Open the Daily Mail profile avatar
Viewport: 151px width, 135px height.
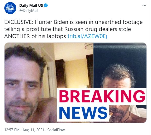(x=10, y=8)
